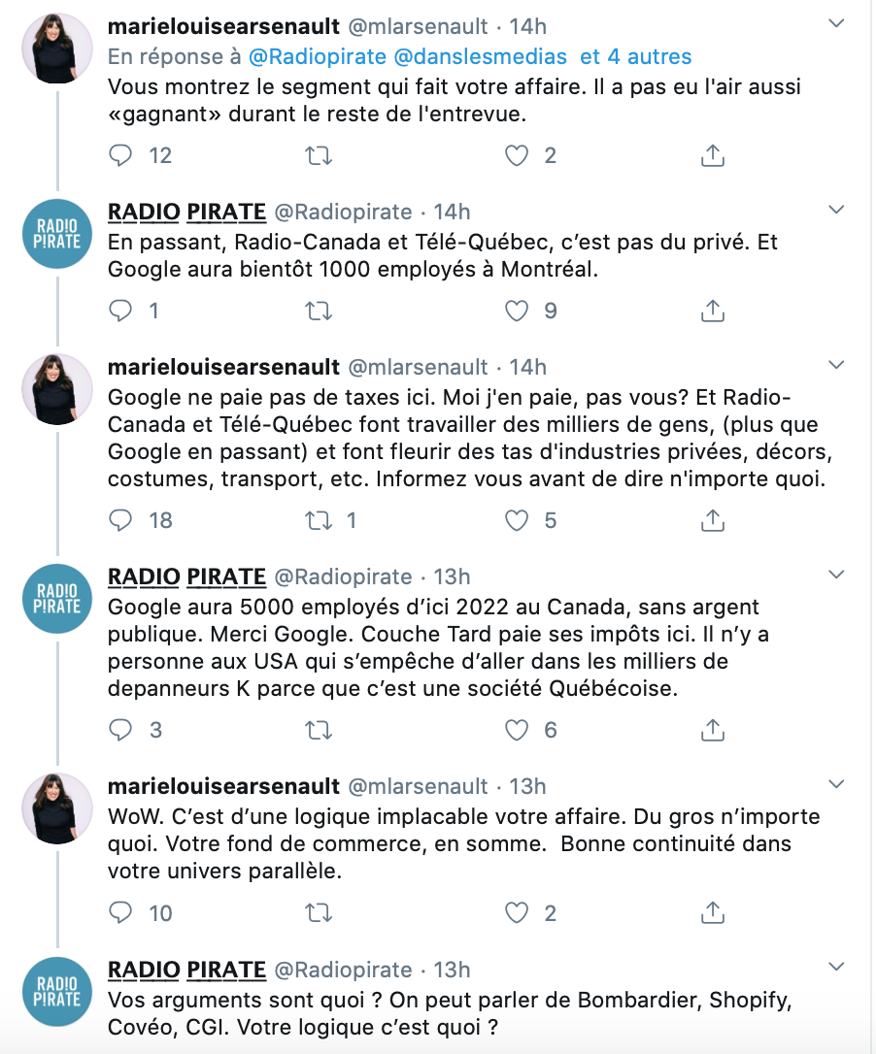Reply to the tweet with 12 replies
The height and width of the screenshot is (1054, 876).
pyautogui.click(x=120, y=156)
